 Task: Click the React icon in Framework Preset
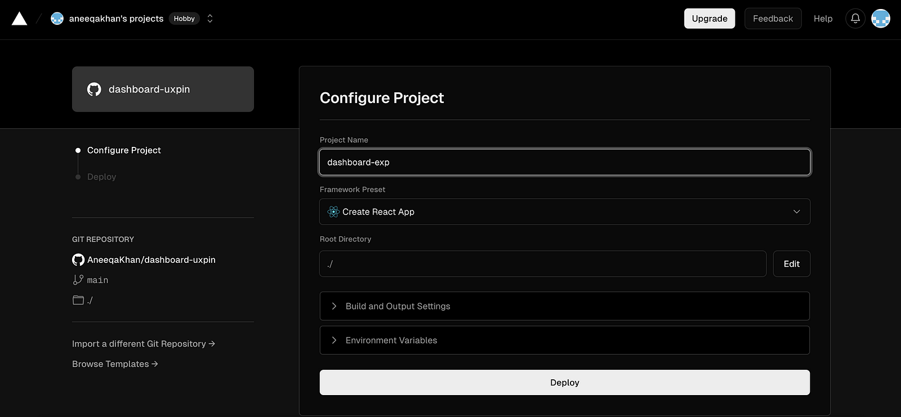pos(333,212)
